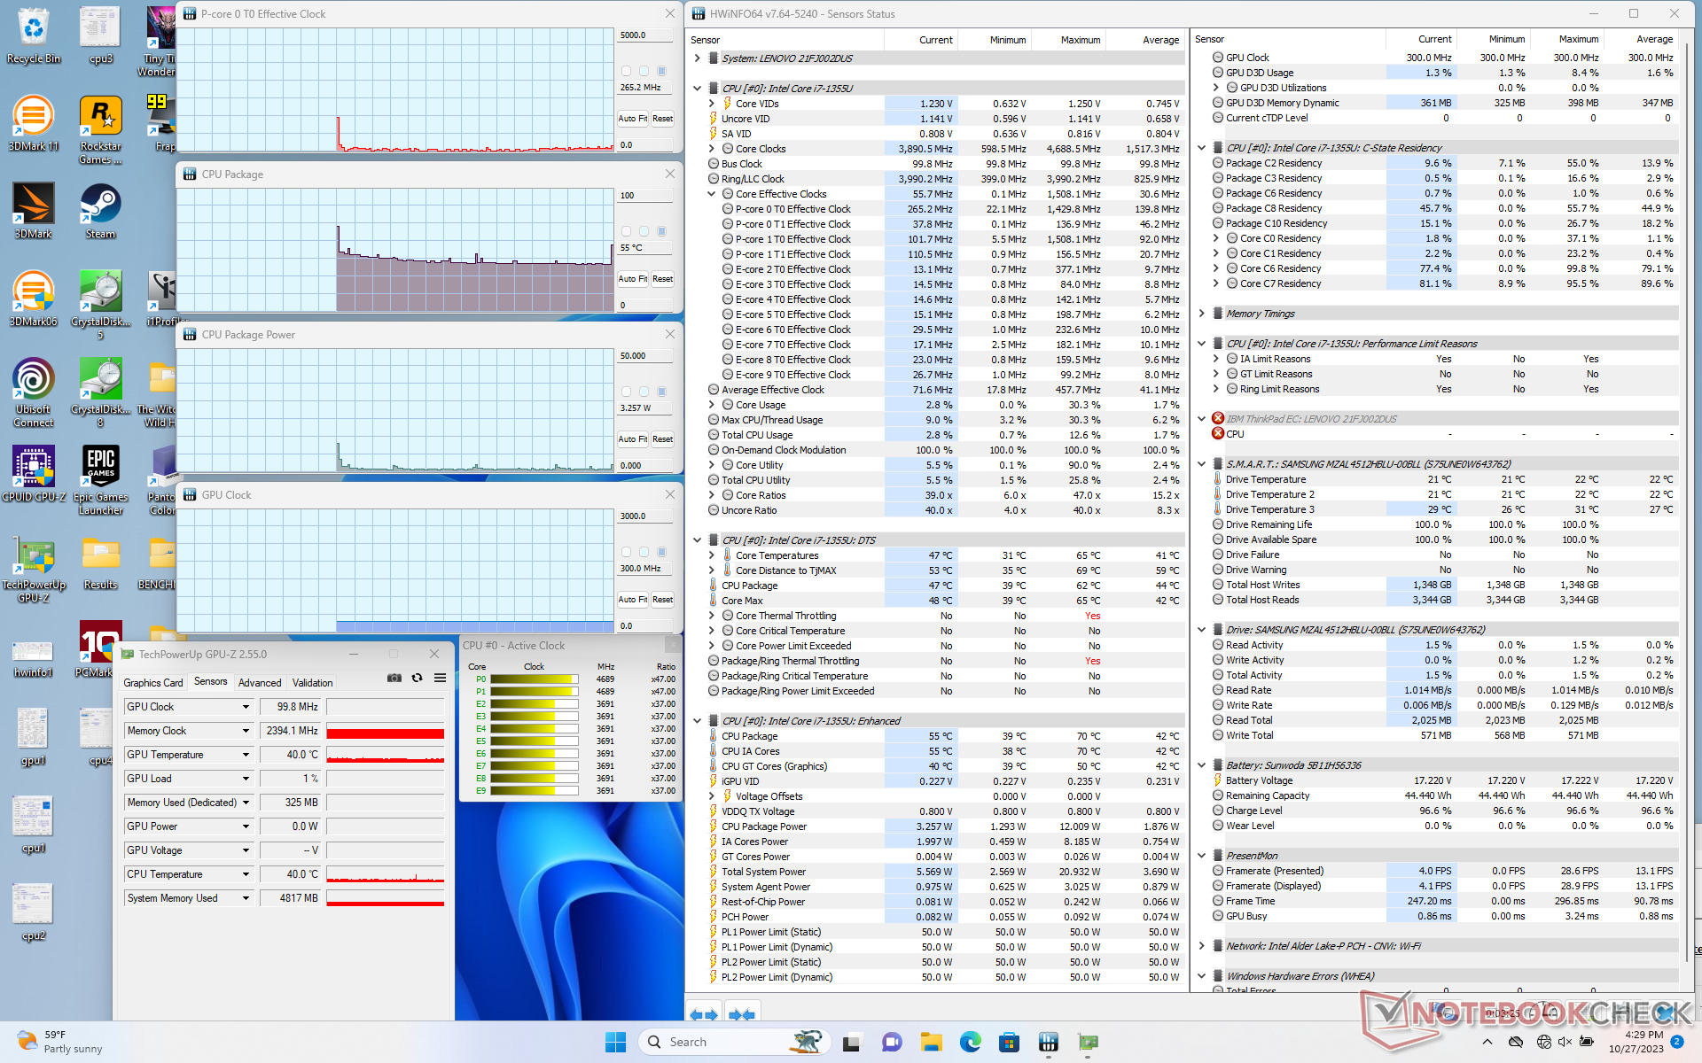This screenshot has width=1702, height=1063.
Task: Click GPU-Z refresh icon
Action: [x=417, y=679]
